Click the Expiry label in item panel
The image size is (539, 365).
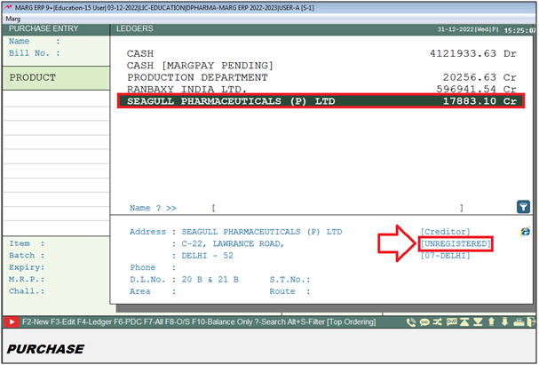(27, 267)
